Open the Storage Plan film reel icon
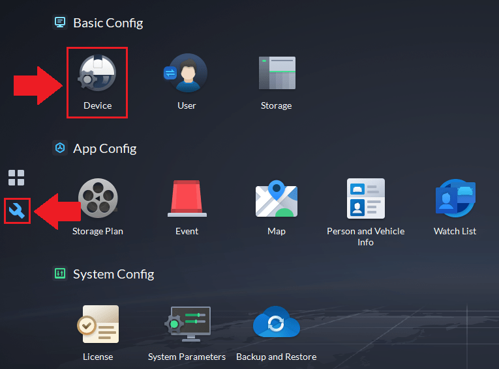 click(98, 198)
